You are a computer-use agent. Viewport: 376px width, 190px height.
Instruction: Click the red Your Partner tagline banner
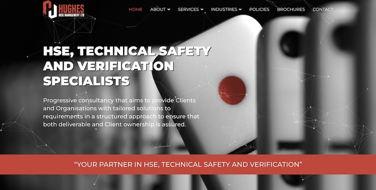pyautogui.click(x=188, y=164)
